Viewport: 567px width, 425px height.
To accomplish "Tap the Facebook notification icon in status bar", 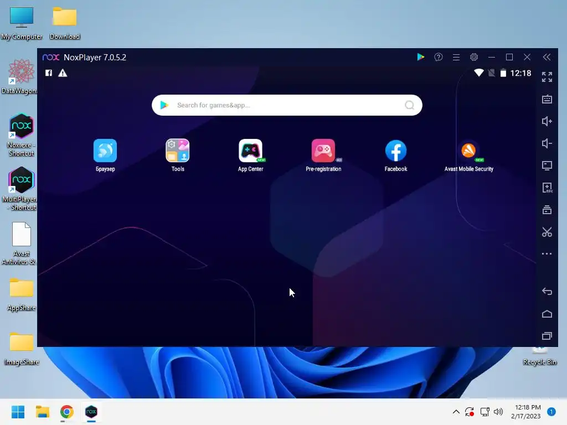I will click(x=49, y=73).
